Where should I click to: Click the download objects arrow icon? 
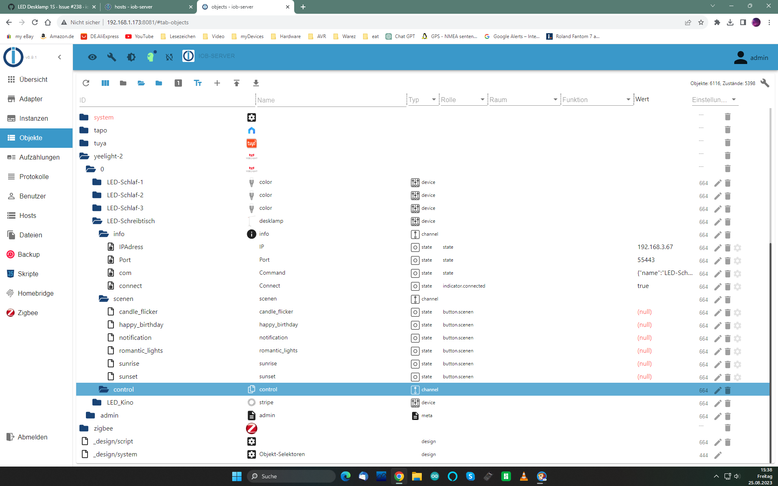coord(256,83)
